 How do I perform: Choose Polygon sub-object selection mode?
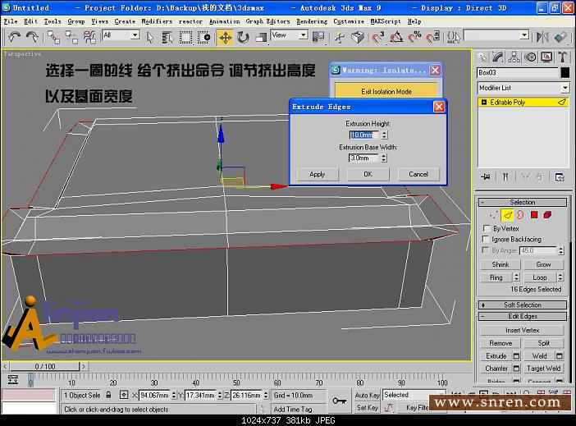[x=534, y=215]
